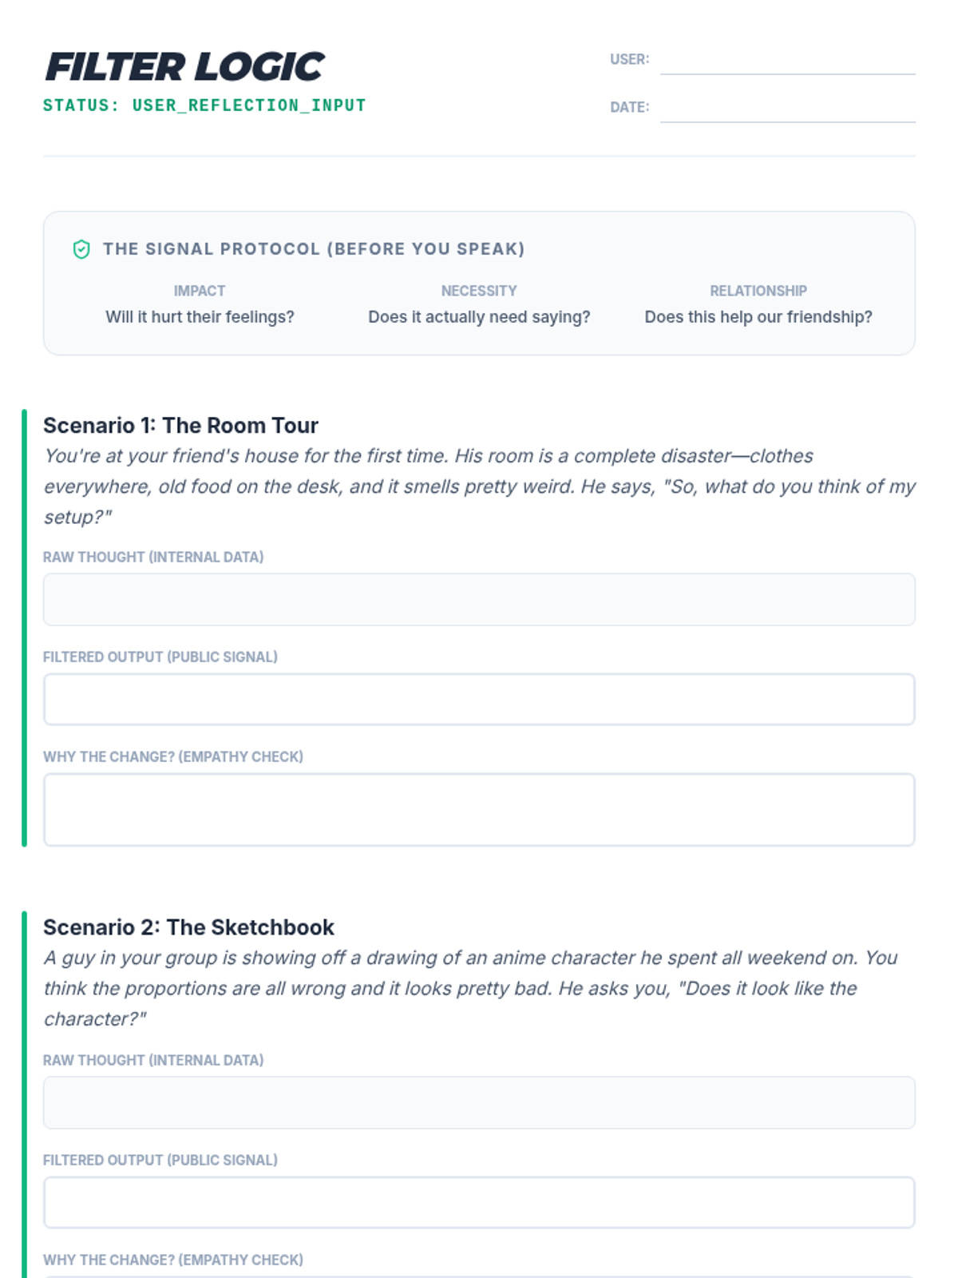
Task: Click Scenario 1: The Room Tour heading
Action: 180,426
